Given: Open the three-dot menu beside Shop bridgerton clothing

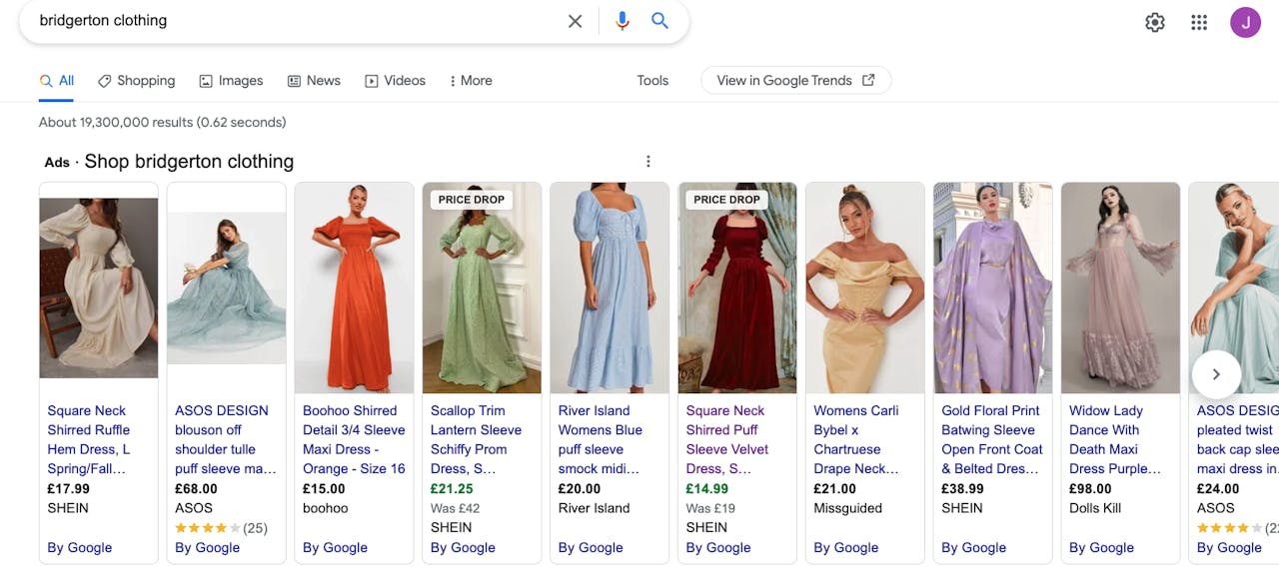Looking at the screenshot, I should click(647, 162).
